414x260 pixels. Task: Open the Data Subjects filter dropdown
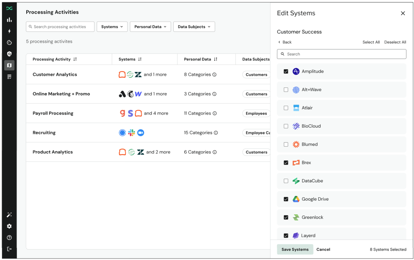coord(194,27)
